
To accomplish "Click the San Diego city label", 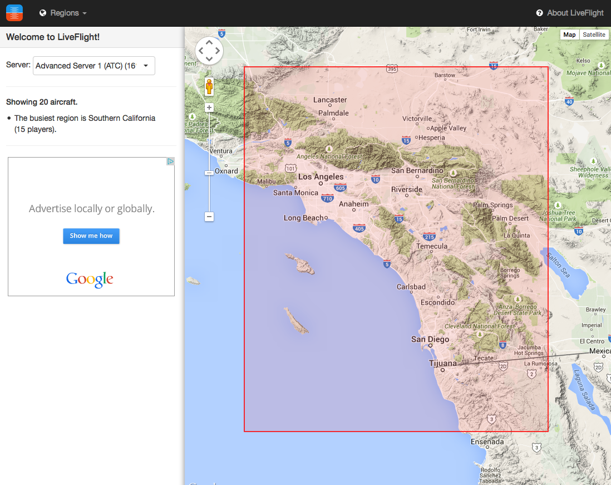I will click(x=430, y=339).
